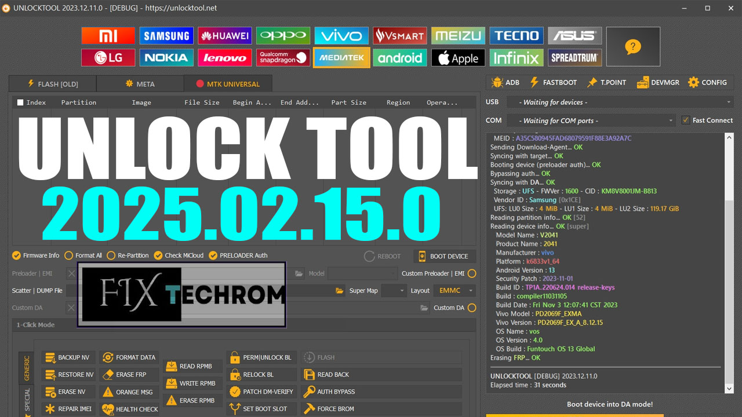The width and height of the screenshot is (742, 417).
Task: Enable Custom Preloader | EMI option
Action: [x=472, y=273]
